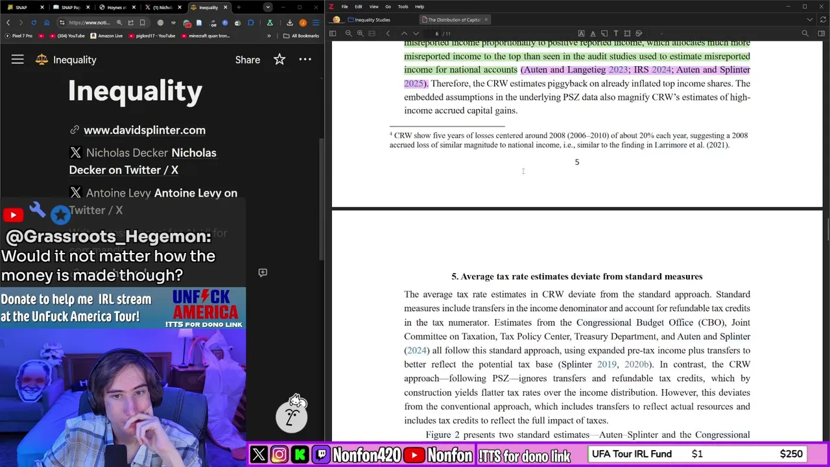Bookmark this page with the address-bar icon
This screenshot has width=830, height=467.
point(142,23)
